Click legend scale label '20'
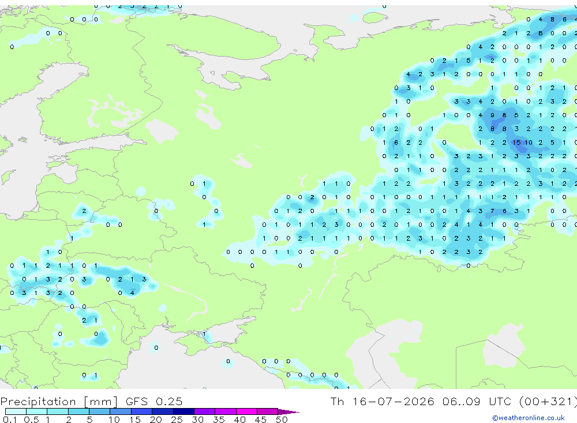Image resolution: width=577 pixels, height=423 pixels. tap(156, 420)
